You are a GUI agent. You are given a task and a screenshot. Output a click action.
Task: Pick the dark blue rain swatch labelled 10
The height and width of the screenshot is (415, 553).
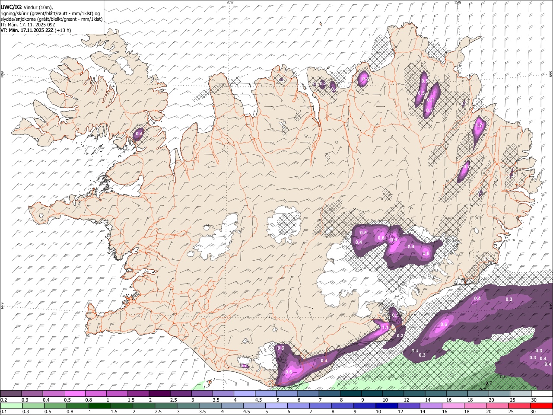[386, 405]
